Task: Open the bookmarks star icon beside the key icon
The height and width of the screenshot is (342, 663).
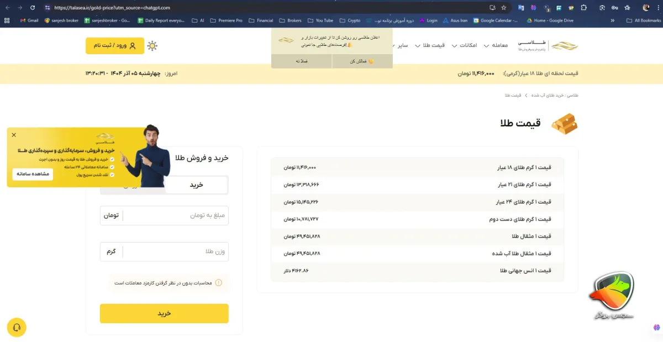Action: (627, 8)
